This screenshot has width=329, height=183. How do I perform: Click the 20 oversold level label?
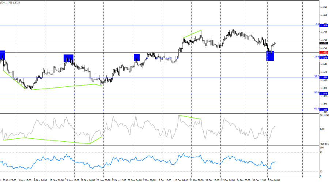(x=321, y=172)
